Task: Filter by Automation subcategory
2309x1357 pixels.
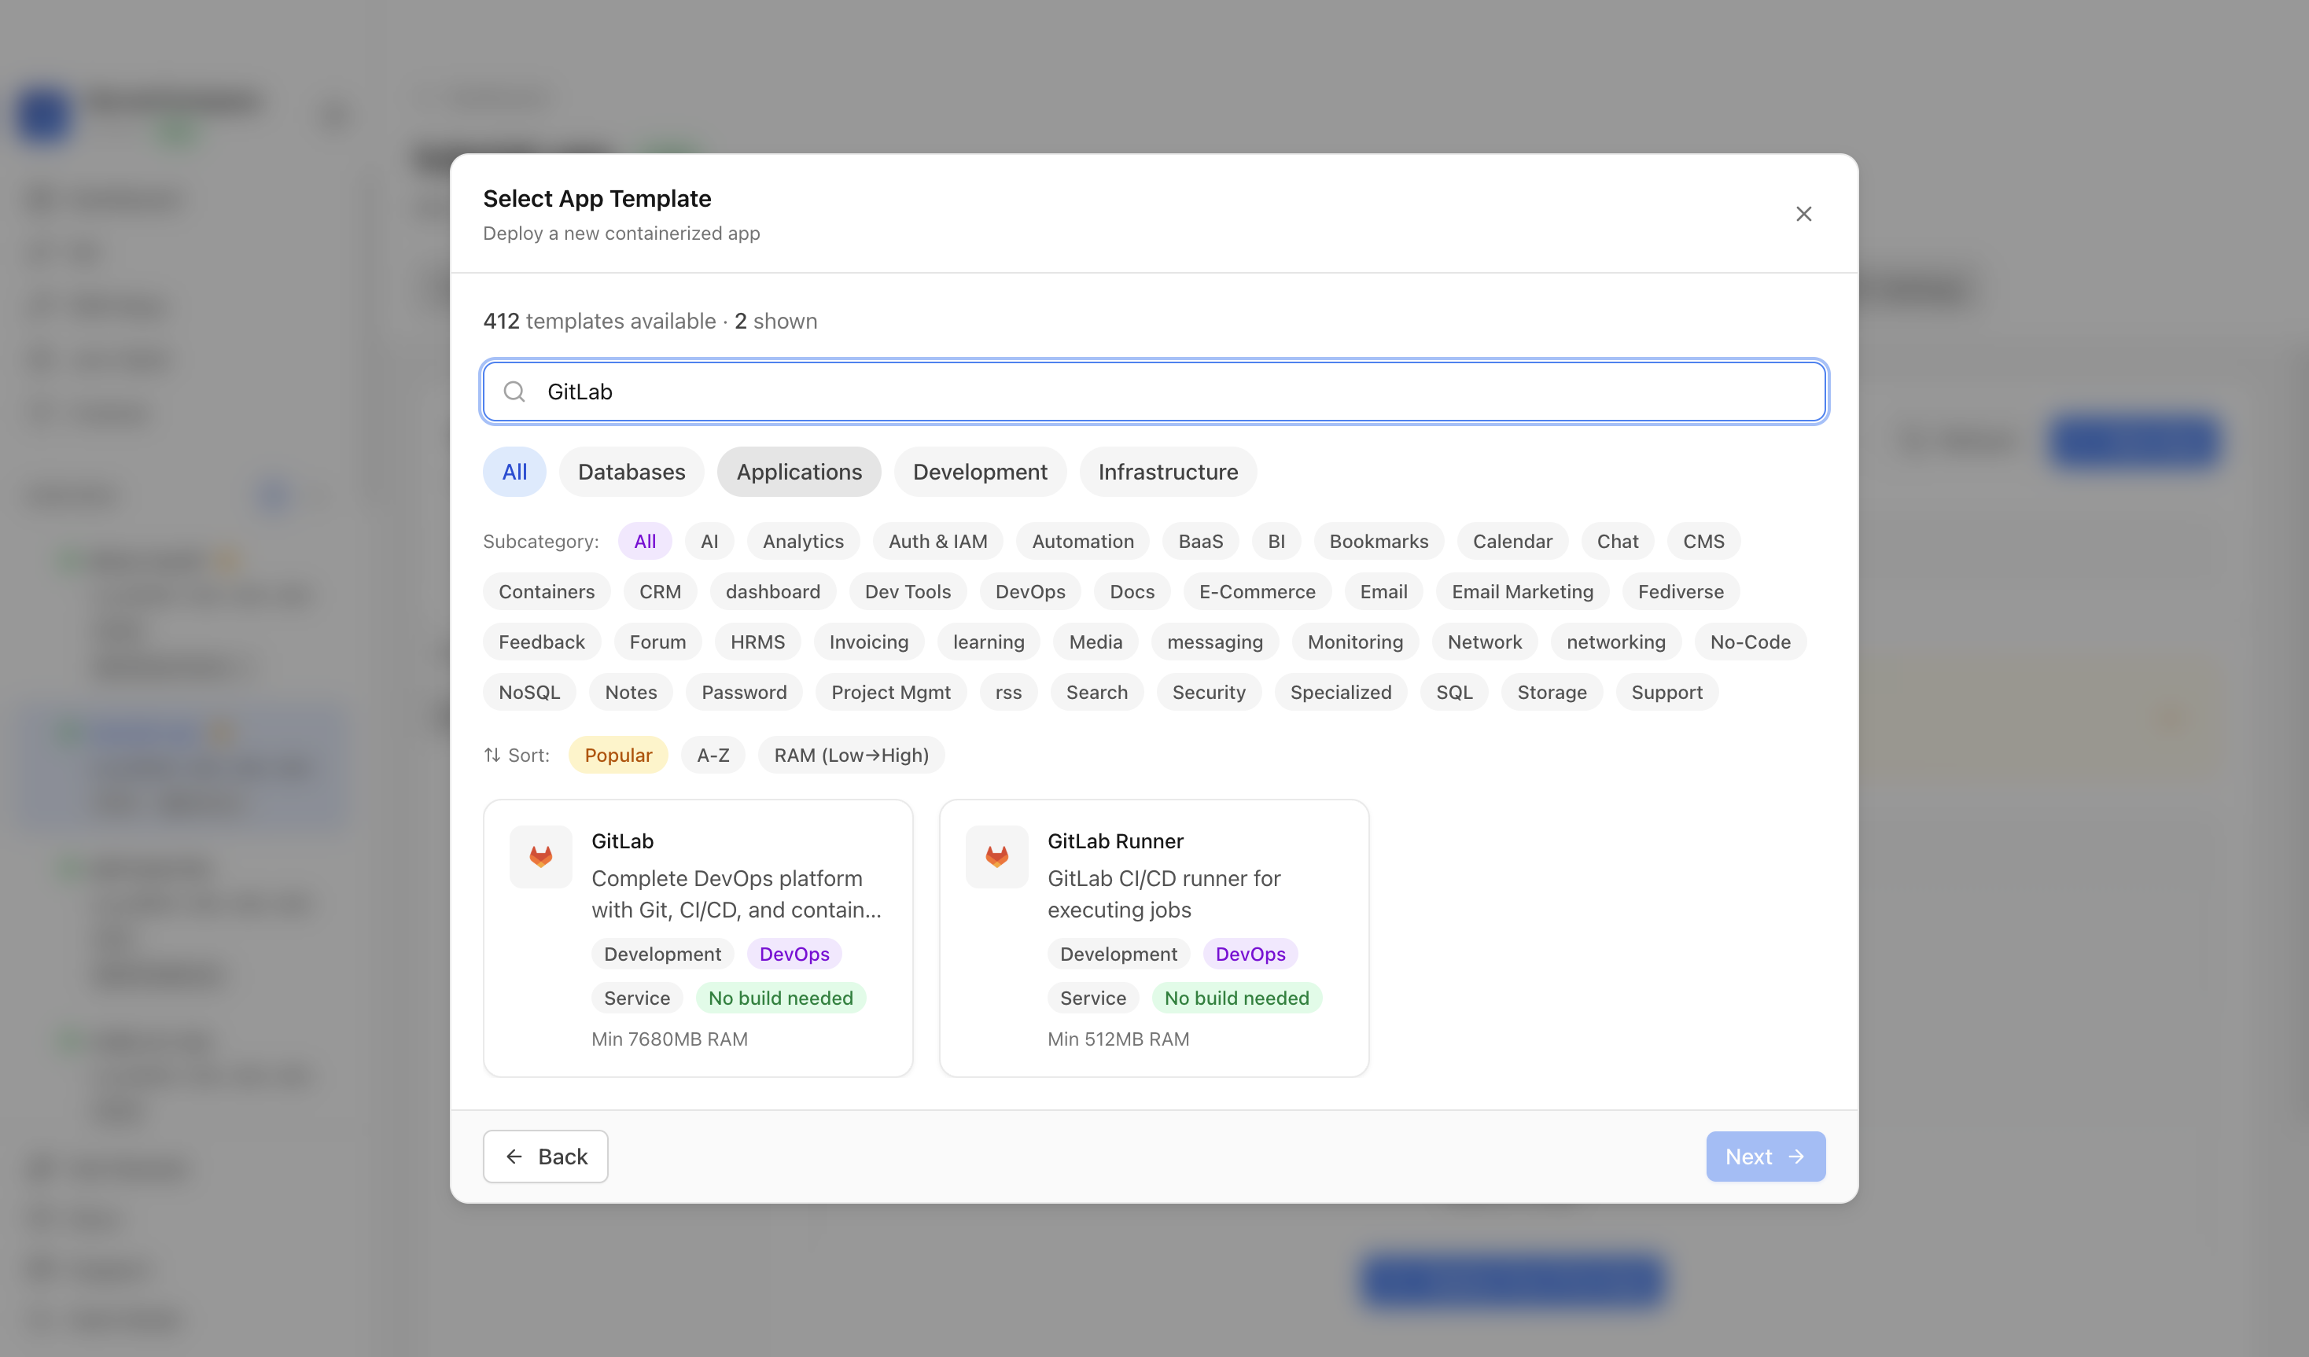Action: click(1083, 542)
